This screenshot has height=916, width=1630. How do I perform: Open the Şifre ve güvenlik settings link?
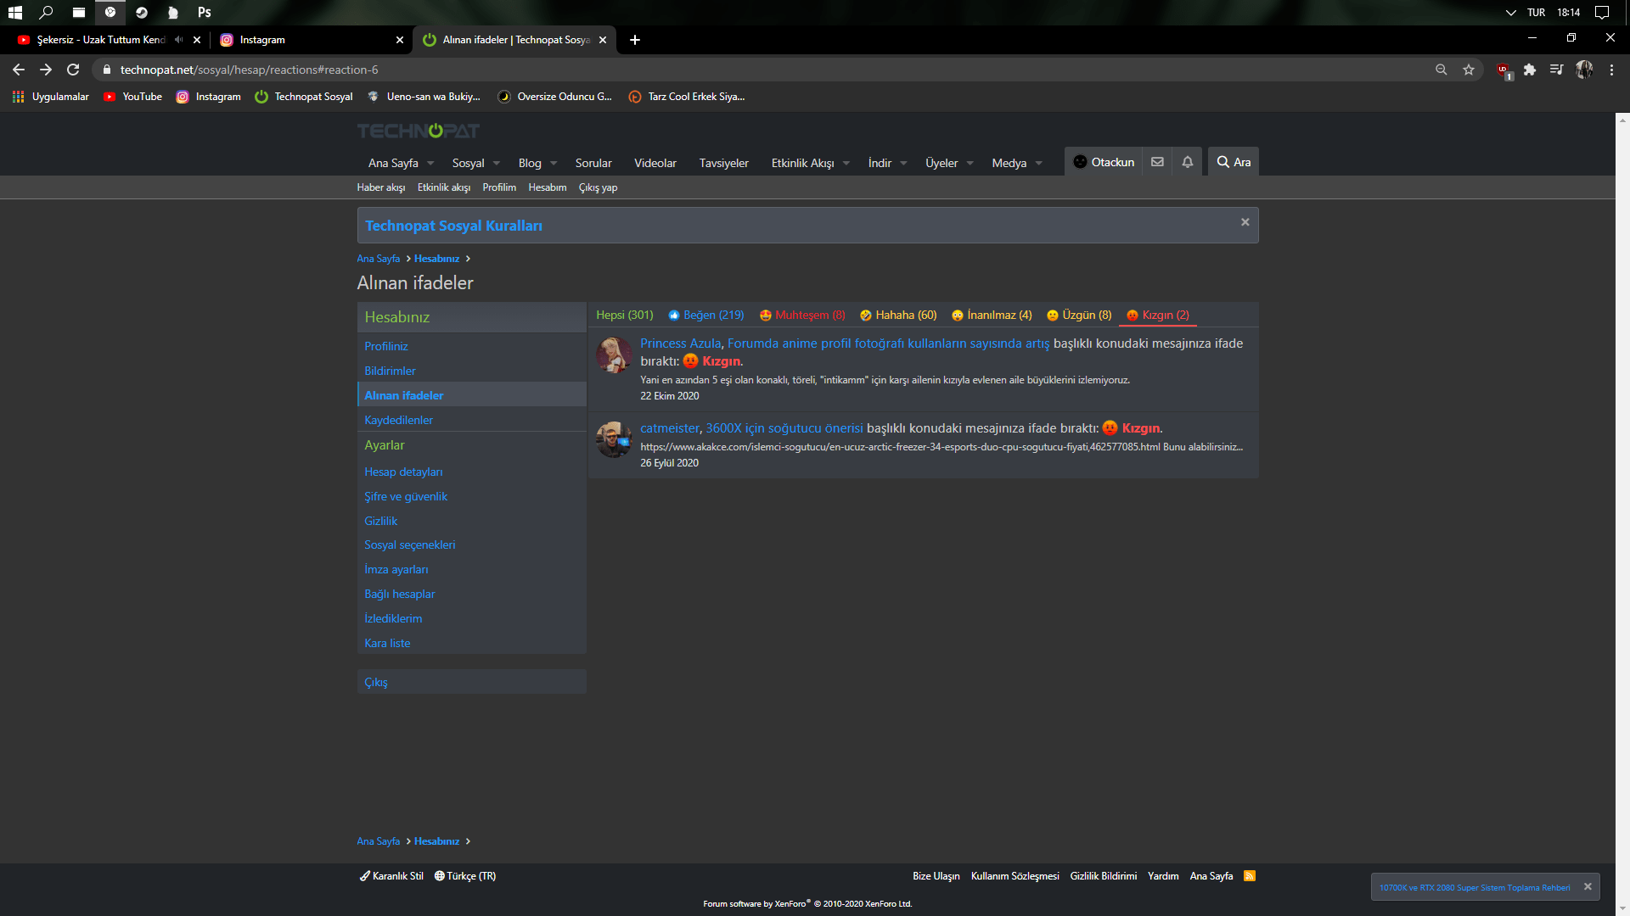pyautogui.click(x=405, y=496)
